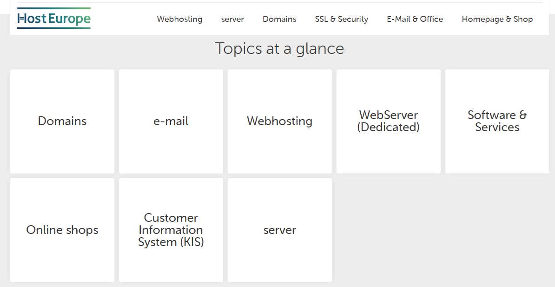The width and height of the screenshot is (555, 287).
Task: Choose the WebServer (Dedicated) tile
Action: (x=388, y=121)
